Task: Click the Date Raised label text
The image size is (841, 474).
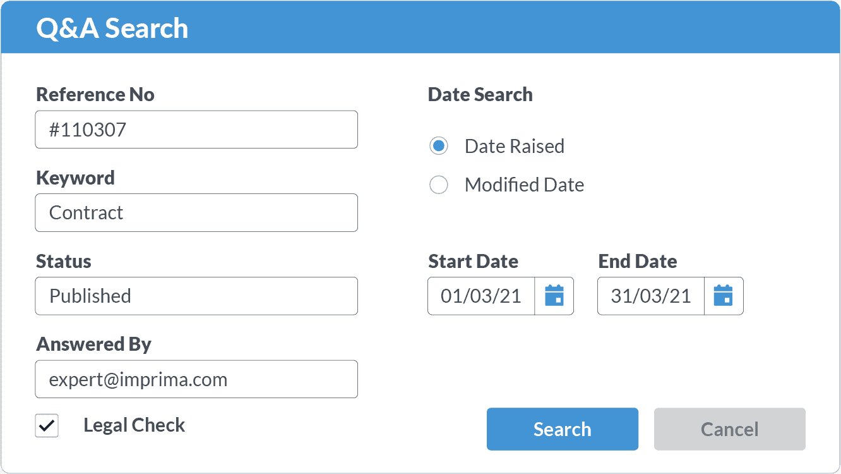Action: tap(515, 146)
